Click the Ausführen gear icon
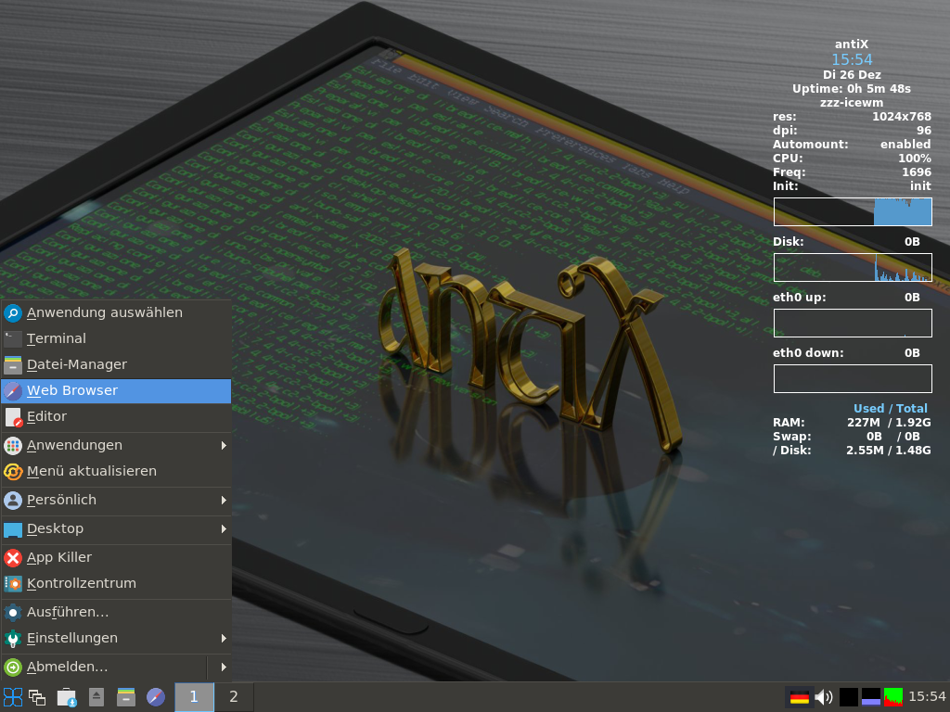Image resolution: width=950 pixels, height=712 pixels. pyautogui.click(x=13, y=612)
